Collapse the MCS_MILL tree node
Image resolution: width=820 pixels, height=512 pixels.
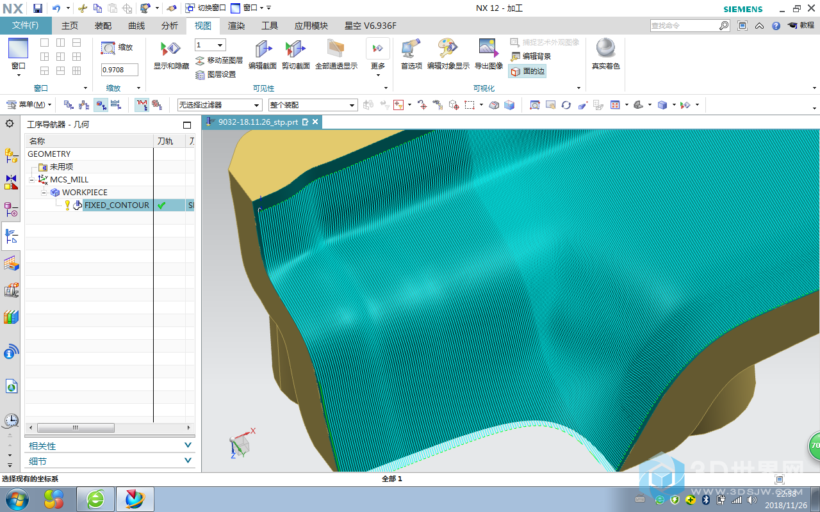(31, 180)
